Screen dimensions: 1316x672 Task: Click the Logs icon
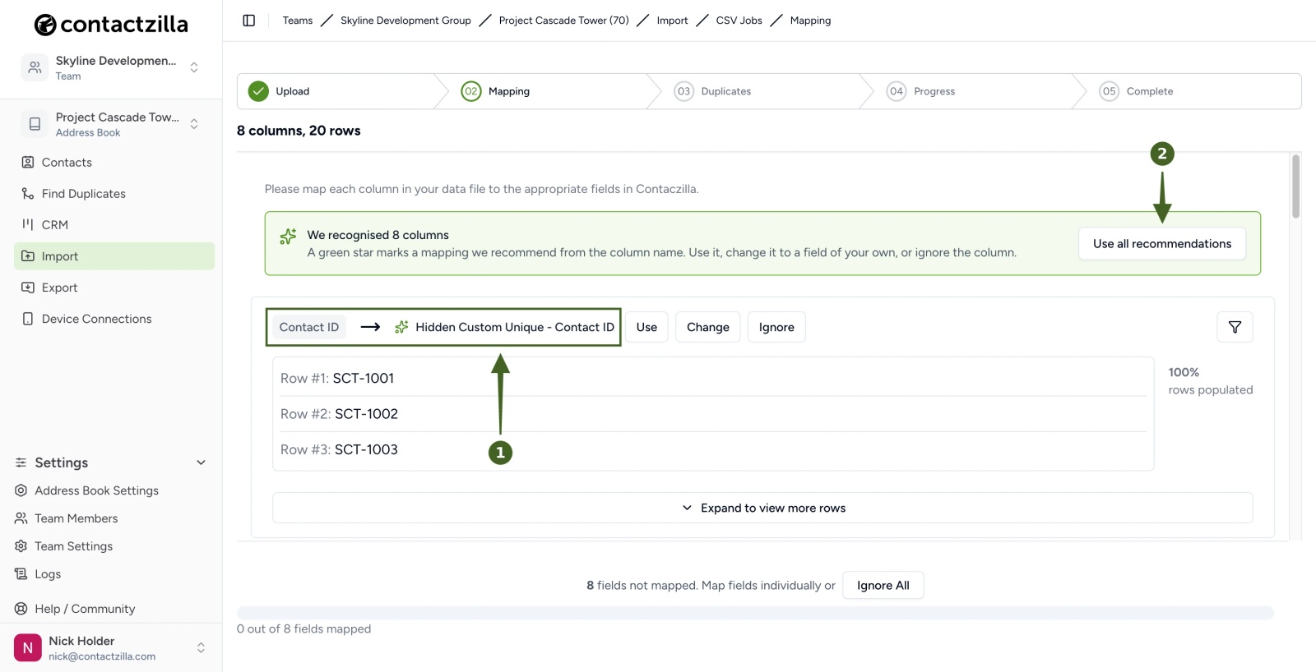click(21, 574)
